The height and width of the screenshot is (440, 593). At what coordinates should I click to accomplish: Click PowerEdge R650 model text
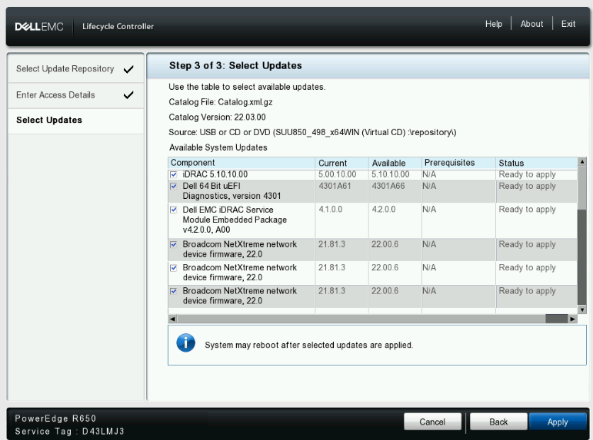tap(55, 418)
